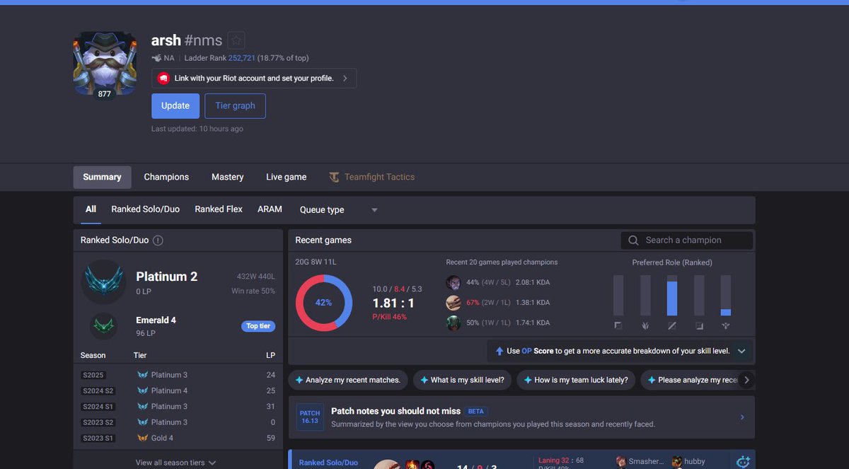Open the Queue type dropdown

(x=339, y=210)
